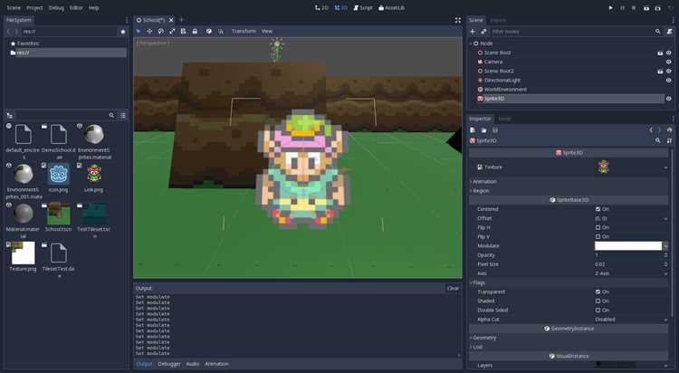Switch to AssetLib workspace

coord(391,8)
